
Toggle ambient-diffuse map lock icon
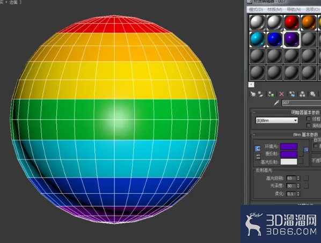click(x=306, y=150)
